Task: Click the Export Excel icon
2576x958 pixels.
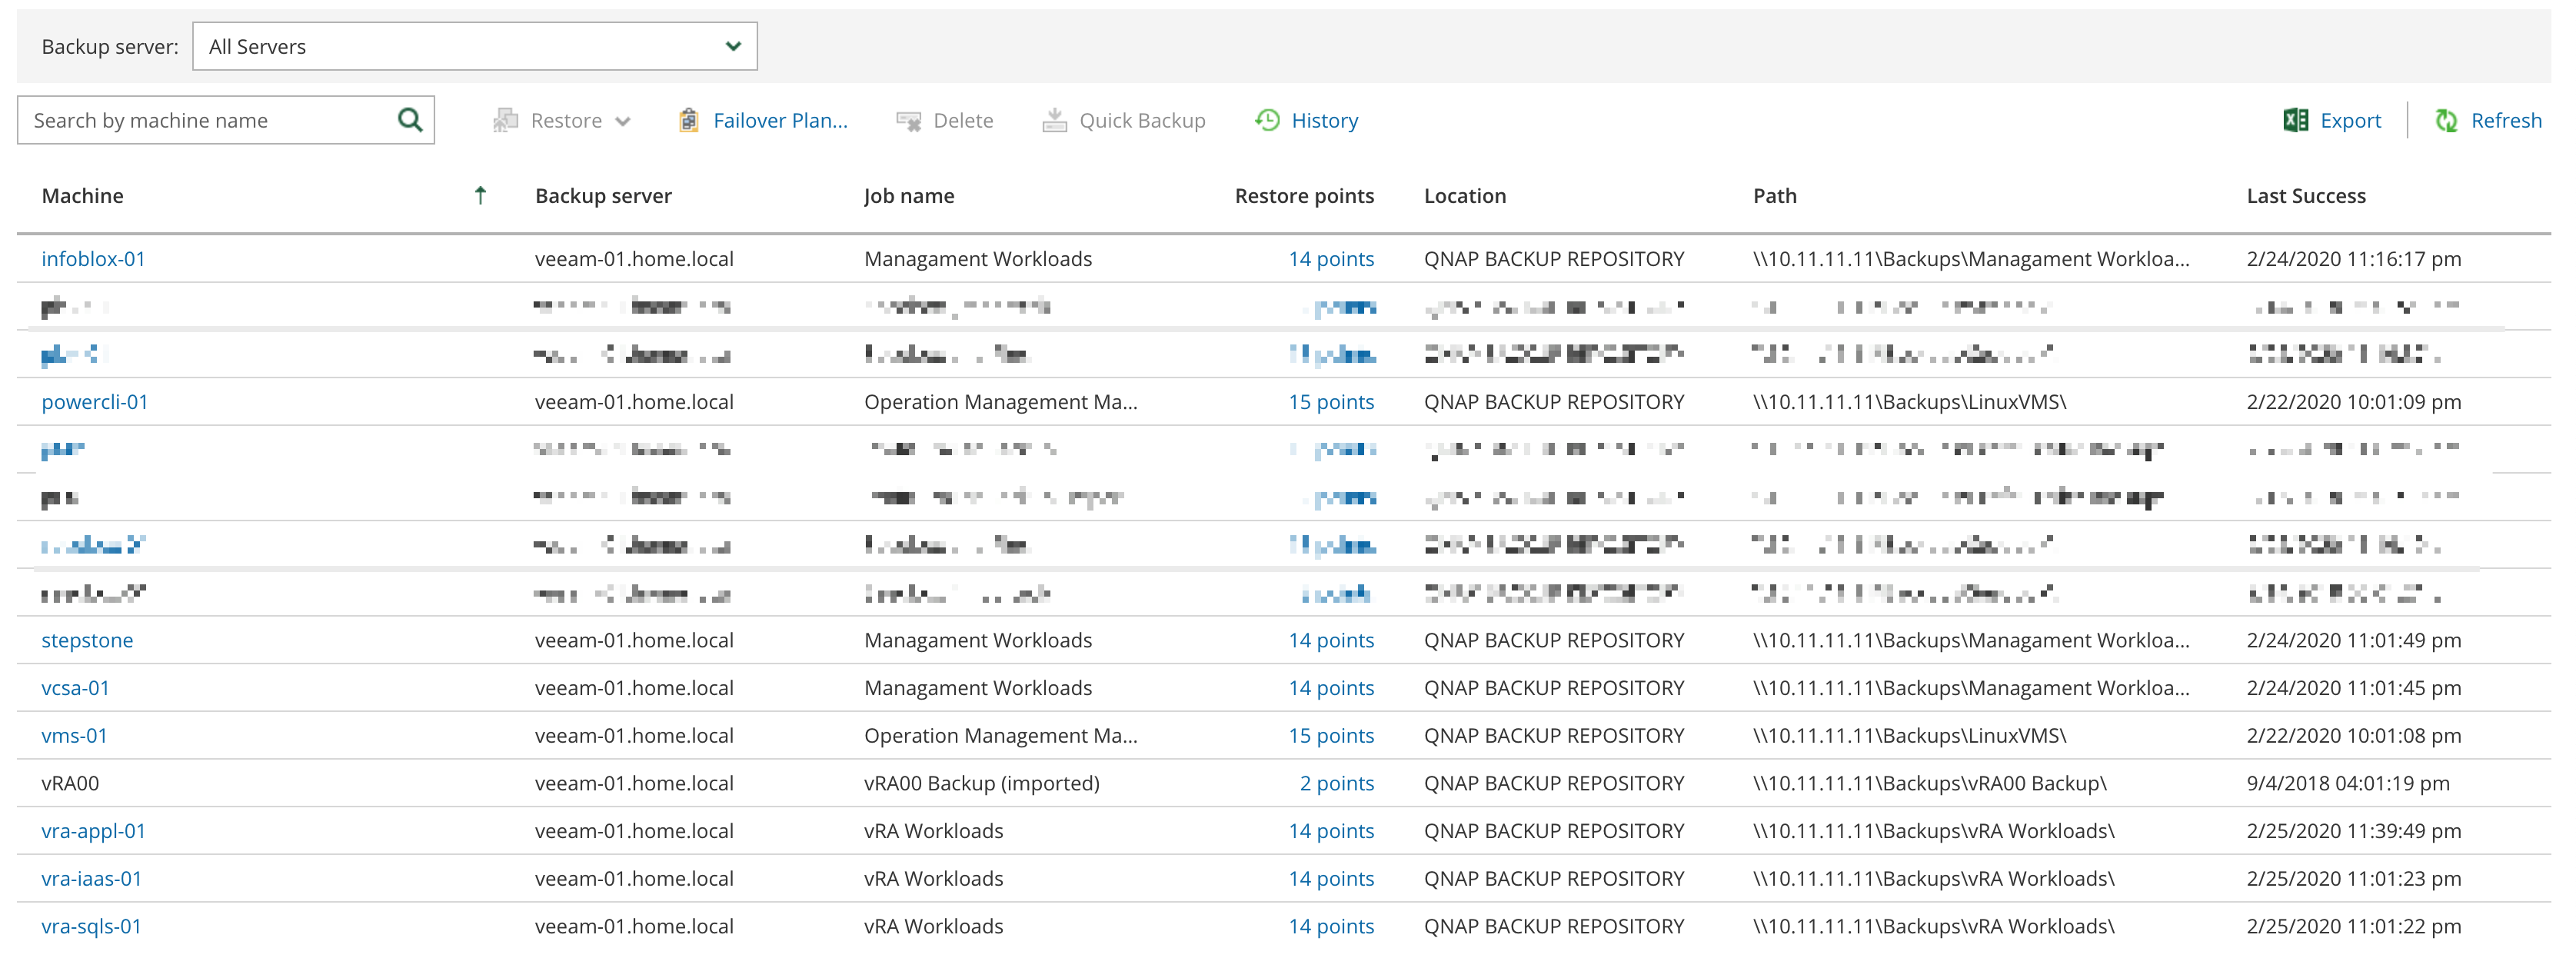Action: pos(2295,120)
